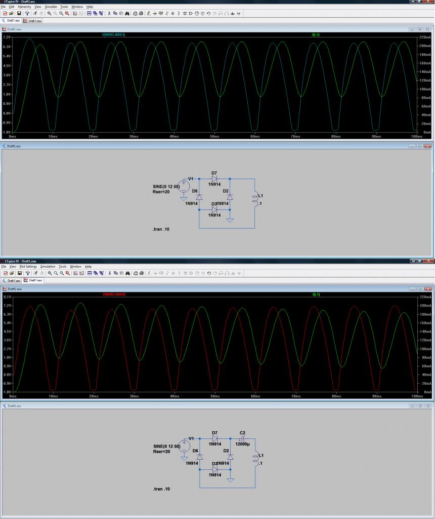Select Component gate tool in top toolbar
This screenshot has width=435, height=519.
click(191, 14)
